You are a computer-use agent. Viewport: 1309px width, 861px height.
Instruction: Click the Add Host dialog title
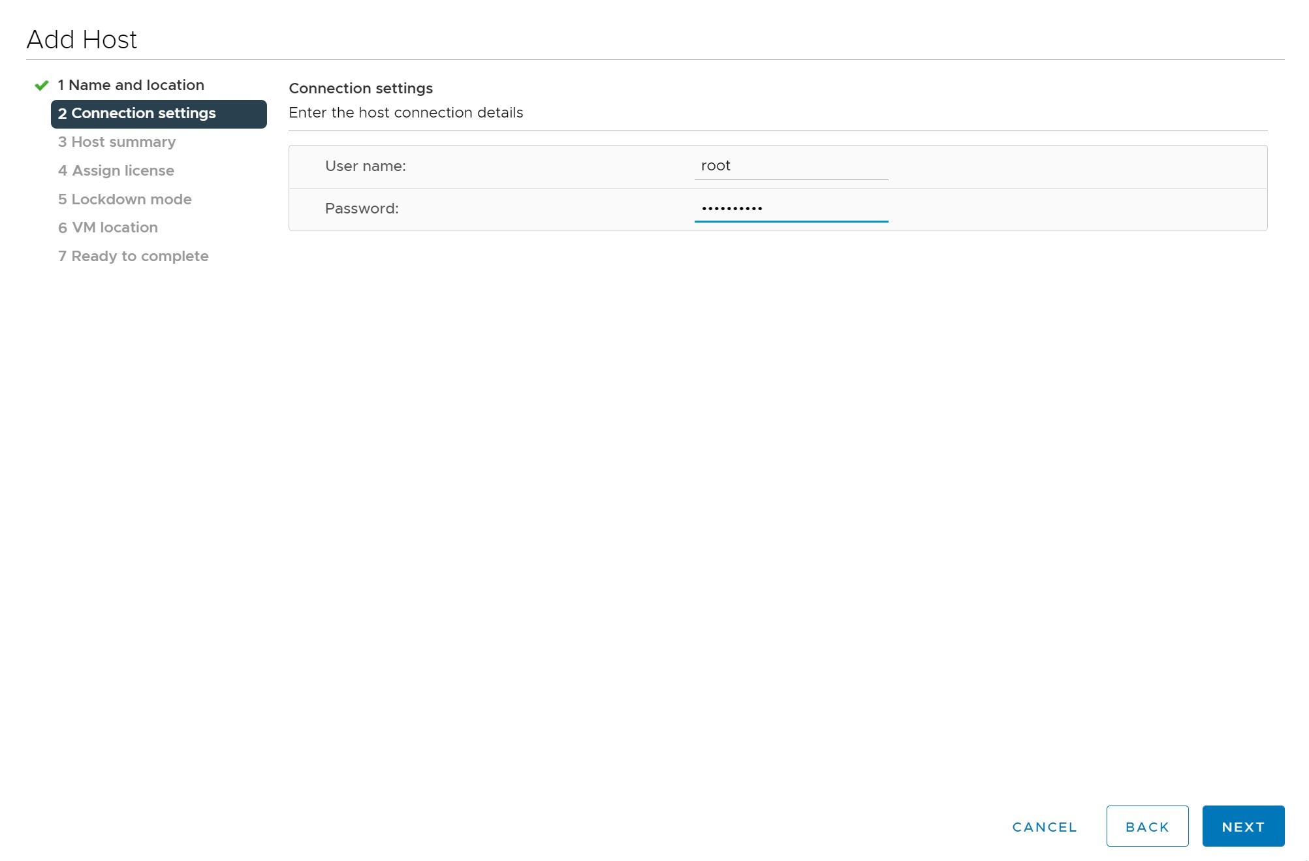[82, 40]
